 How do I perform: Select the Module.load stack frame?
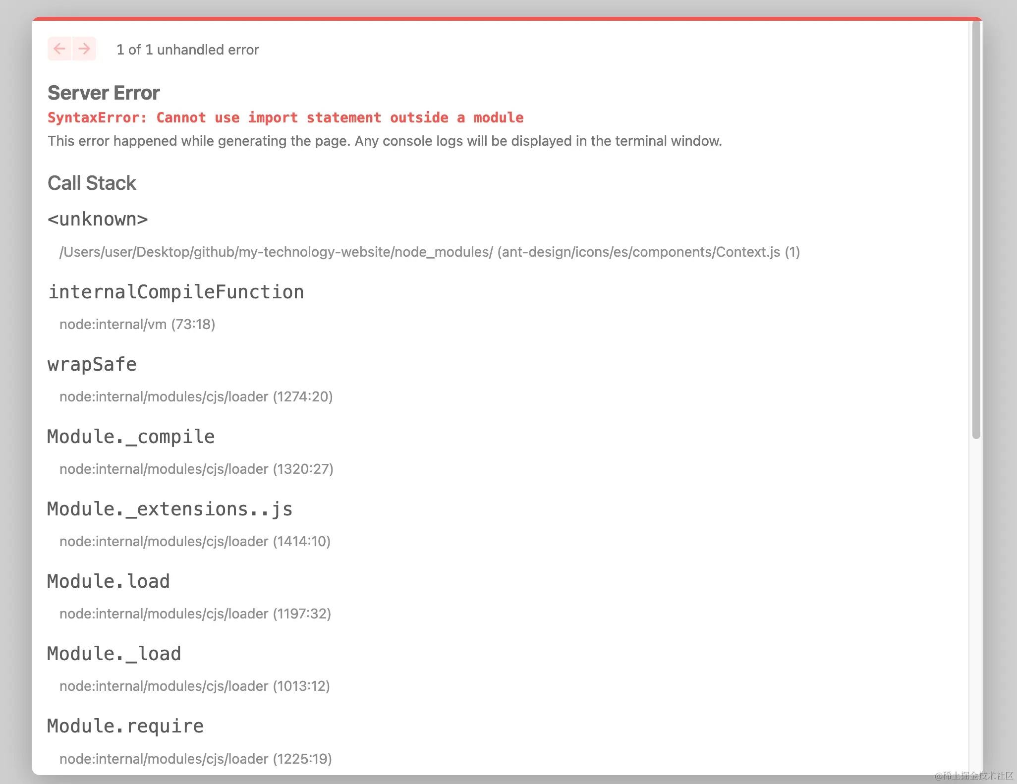click(108, 581)
